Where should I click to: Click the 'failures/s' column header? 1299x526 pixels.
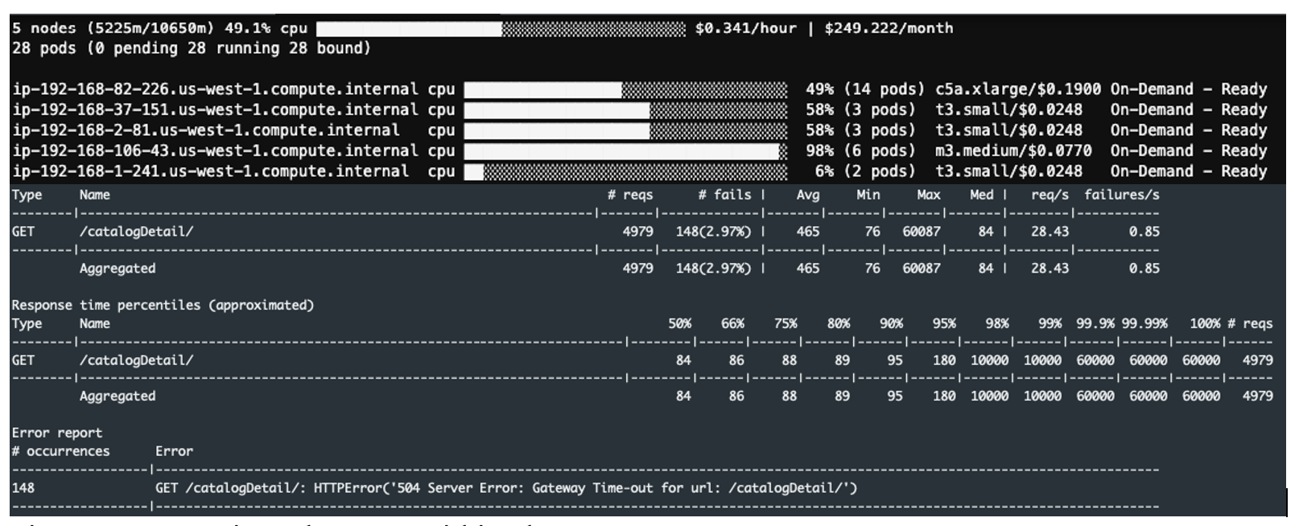(x=1122, y=195)
